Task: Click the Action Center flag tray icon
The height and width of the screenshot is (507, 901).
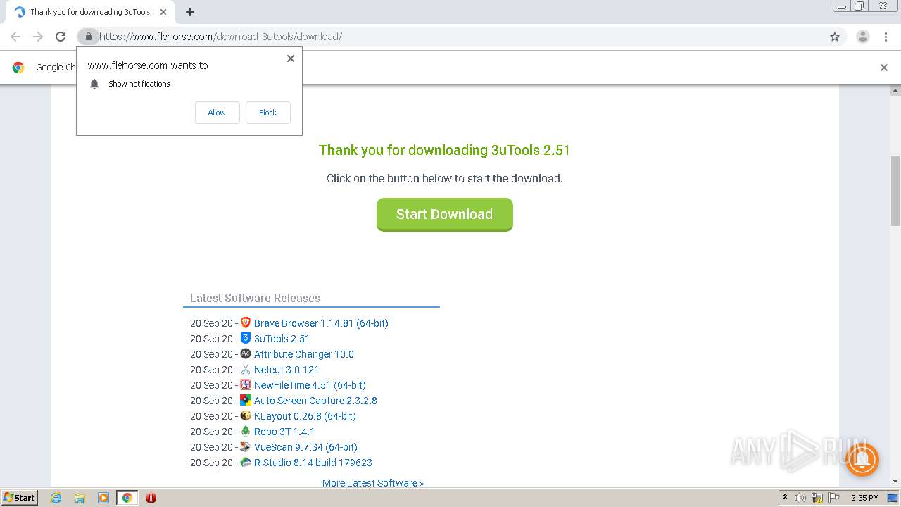Action: point(833,498)
